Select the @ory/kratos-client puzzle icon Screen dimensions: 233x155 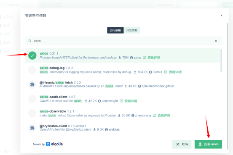pos(32,128)
